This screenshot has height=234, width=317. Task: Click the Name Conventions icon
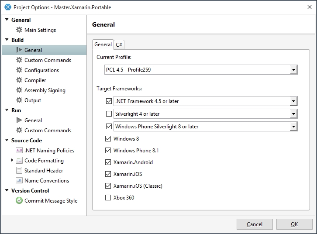tap(19, 180)
